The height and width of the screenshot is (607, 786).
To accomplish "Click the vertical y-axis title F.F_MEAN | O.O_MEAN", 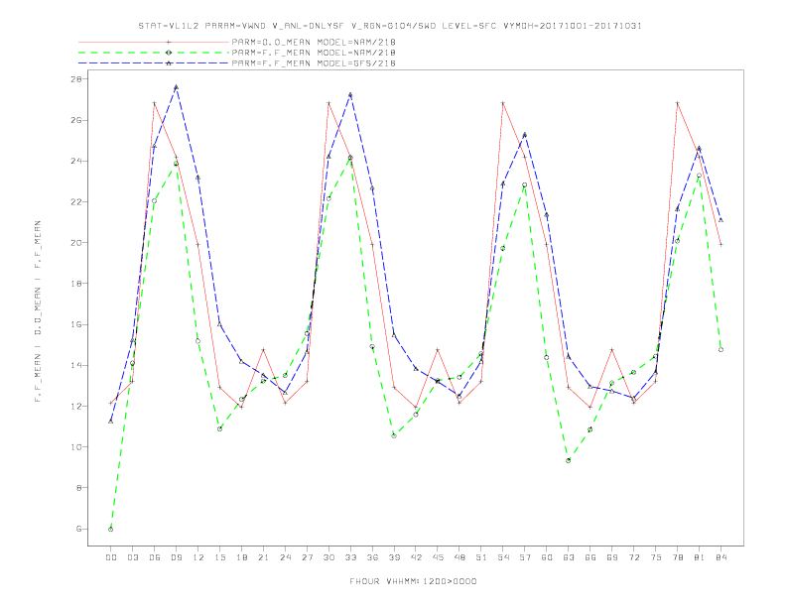I will pyautogui.click(x=38, y=311).
